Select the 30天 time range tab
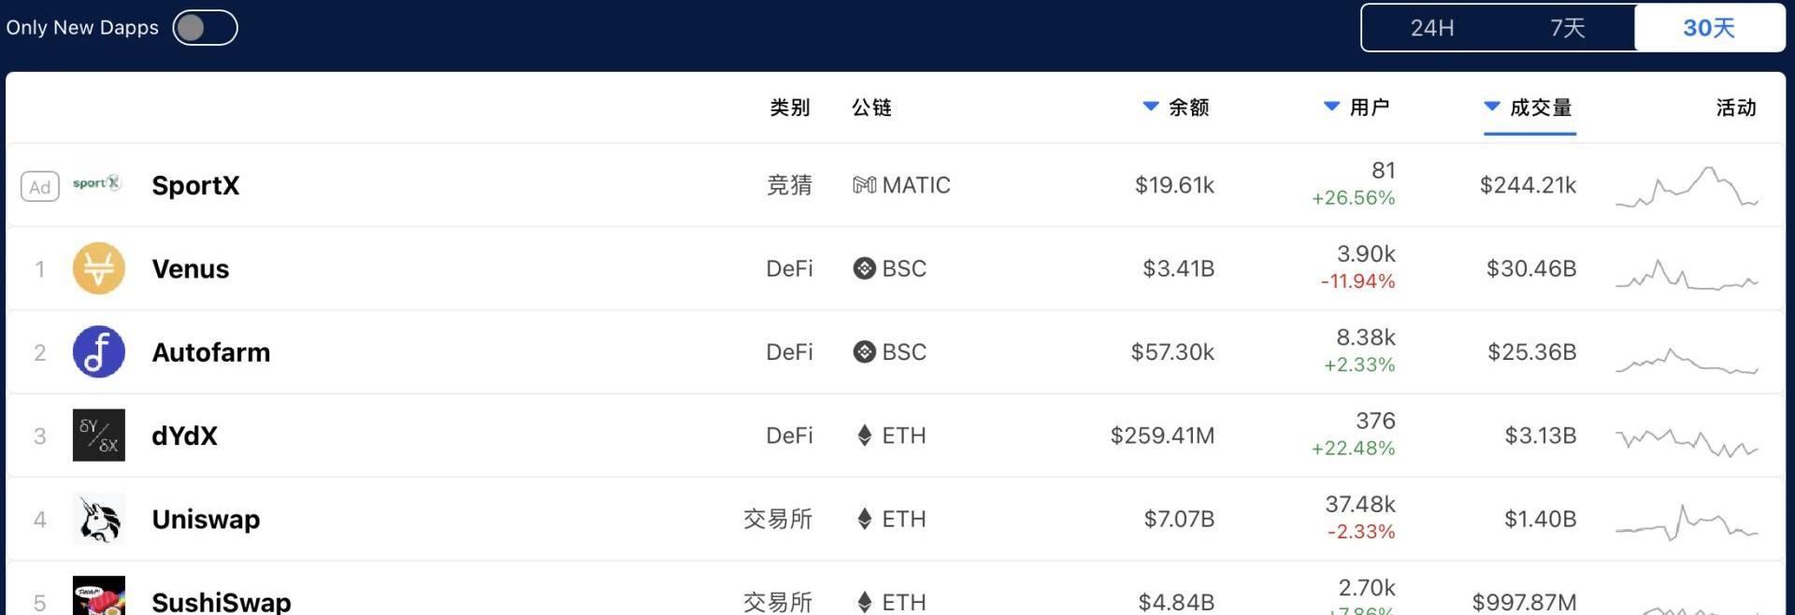This screenshot has width=1795, height=615. click(x=1709, y=28)
